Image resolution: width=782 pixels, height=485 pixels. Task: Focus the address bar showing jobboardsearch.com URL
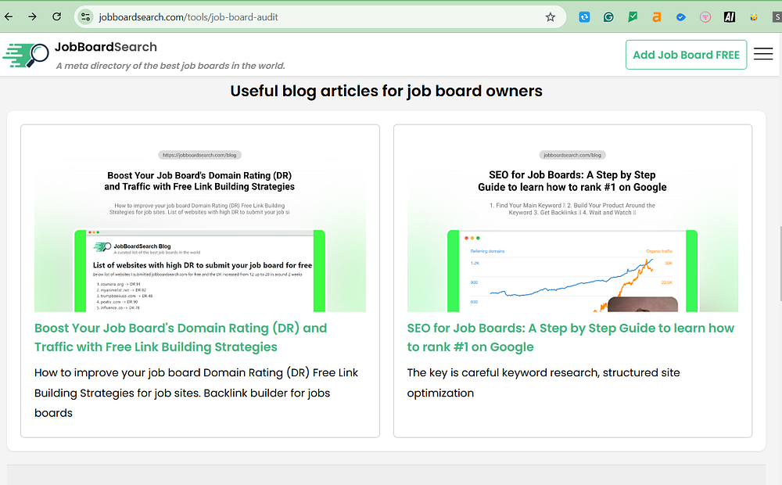click(319, 17)
